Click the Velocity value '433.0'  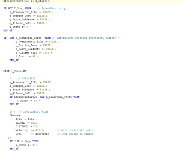[x=39, y=130]
